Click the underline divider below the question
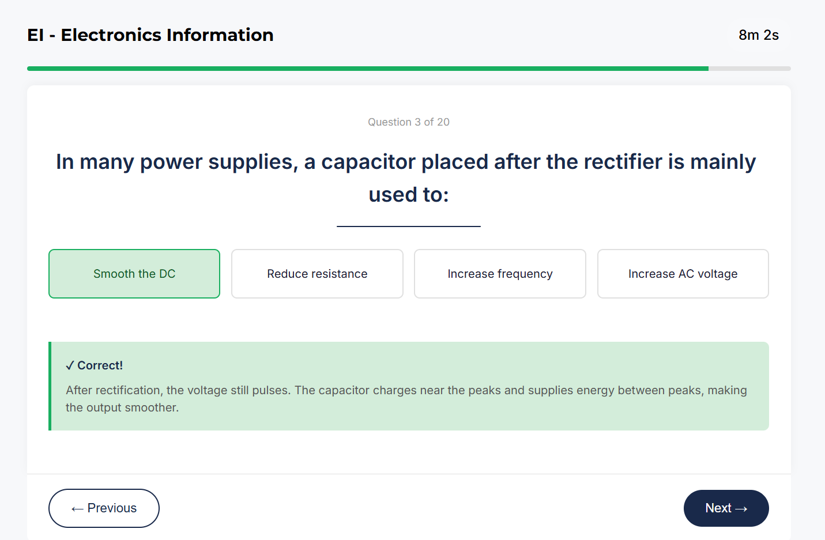This screenshot has height=540, width=825. 409,226
